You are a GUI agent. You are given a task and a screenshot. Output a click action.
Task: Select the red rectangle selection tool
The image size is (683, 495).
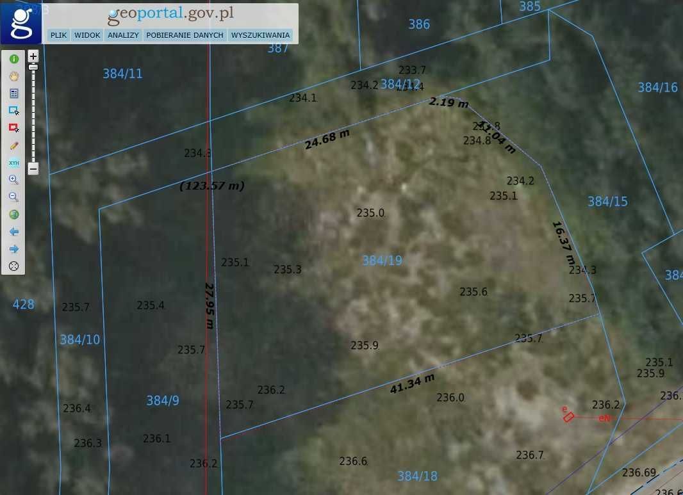pos(14,127)
